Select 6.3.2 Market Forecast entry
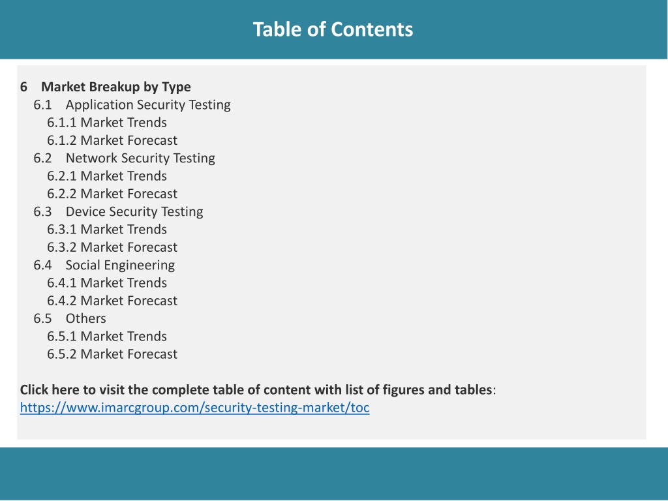 point(112,247)
